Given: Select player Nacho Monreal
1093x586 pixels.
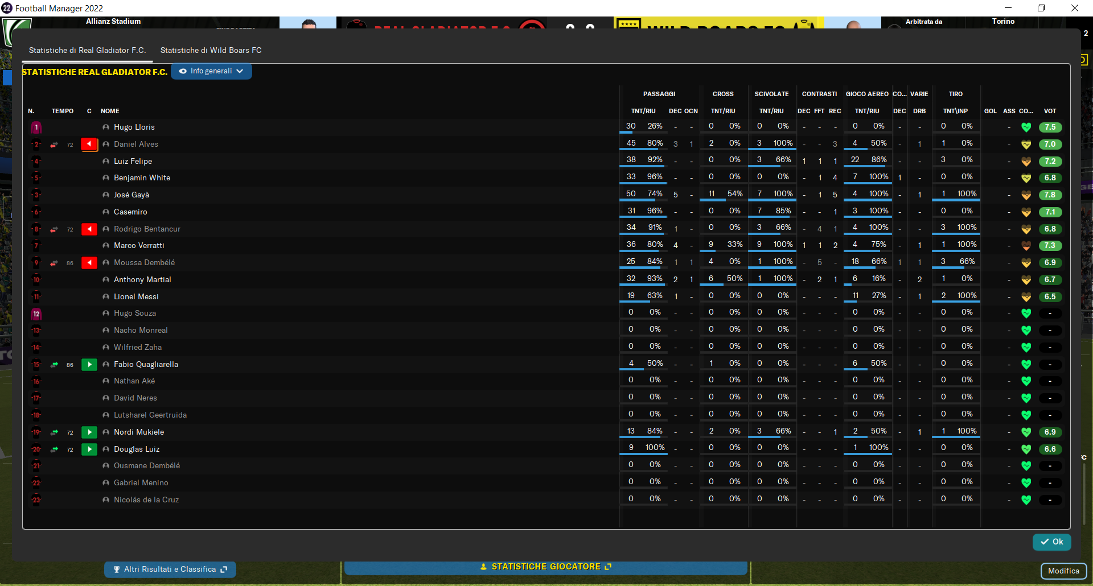Looking at the screenshot, I should click(x=141, y=331).
